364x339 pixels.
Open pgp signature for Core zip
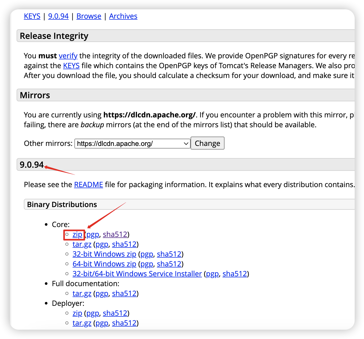[x=93, y=234]
